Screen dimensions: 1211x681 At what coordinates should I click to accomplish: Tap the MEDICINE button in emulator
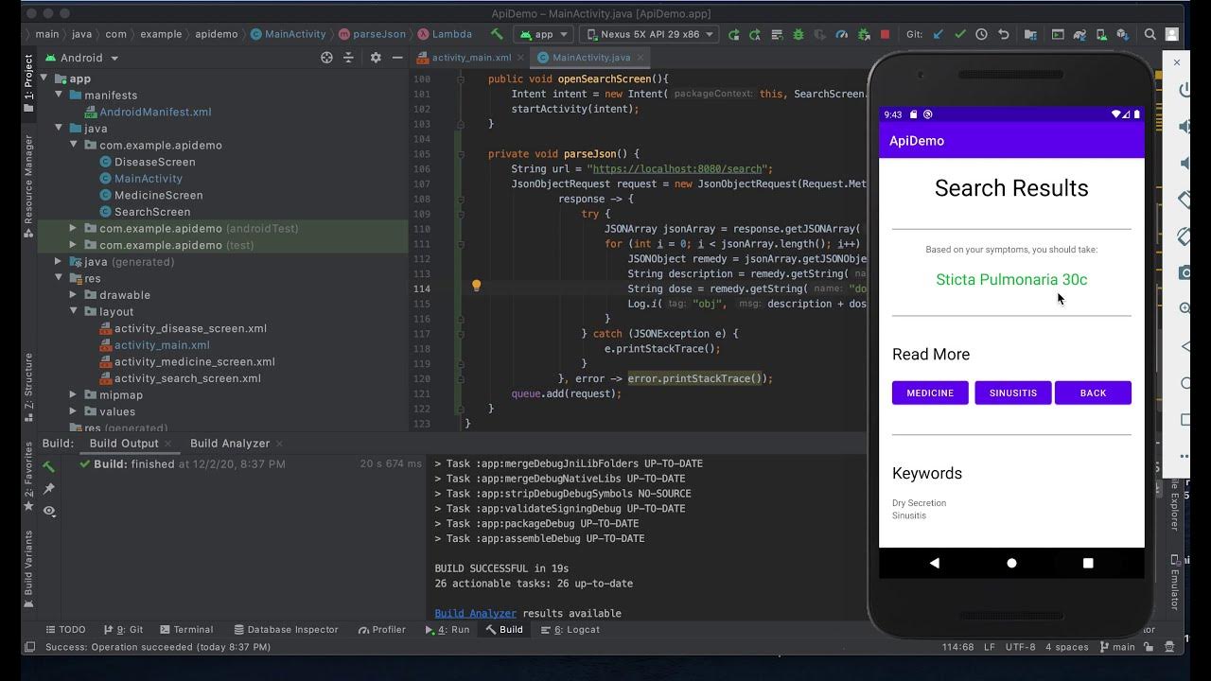coord(930,393)
